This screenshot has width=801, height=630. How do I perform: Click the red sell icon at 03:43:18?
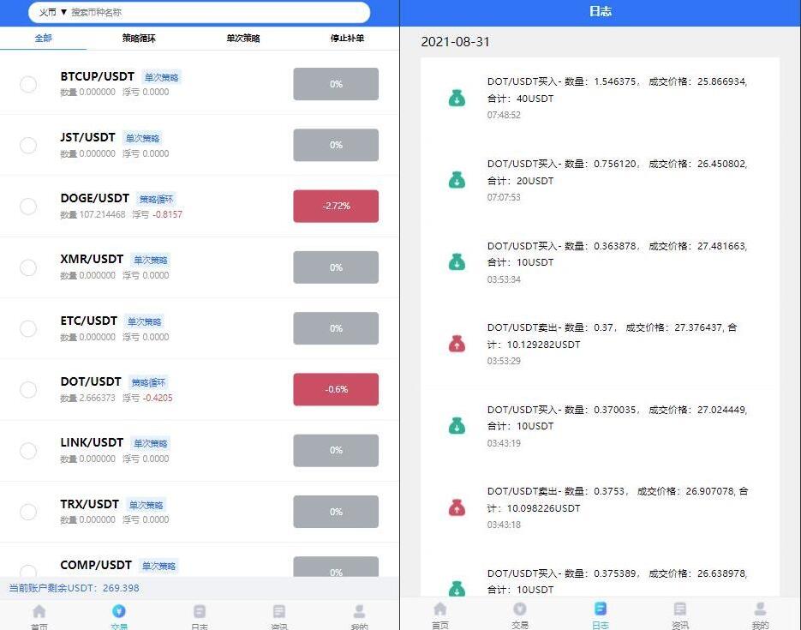(x=457, y=507)
